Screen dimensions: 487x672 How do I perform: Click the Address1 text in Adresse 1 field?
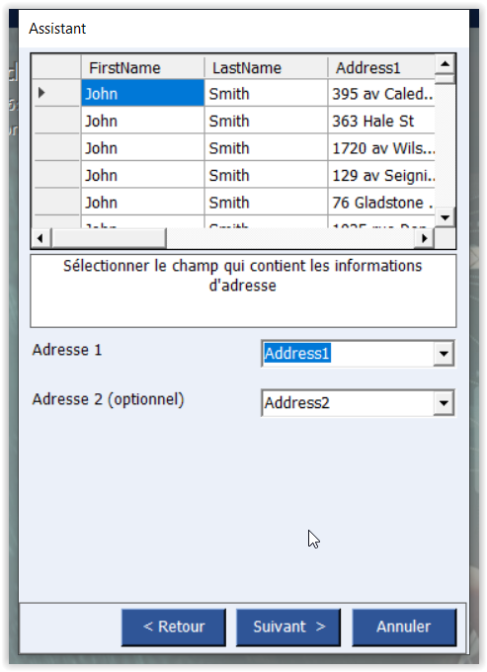[296, 354]
